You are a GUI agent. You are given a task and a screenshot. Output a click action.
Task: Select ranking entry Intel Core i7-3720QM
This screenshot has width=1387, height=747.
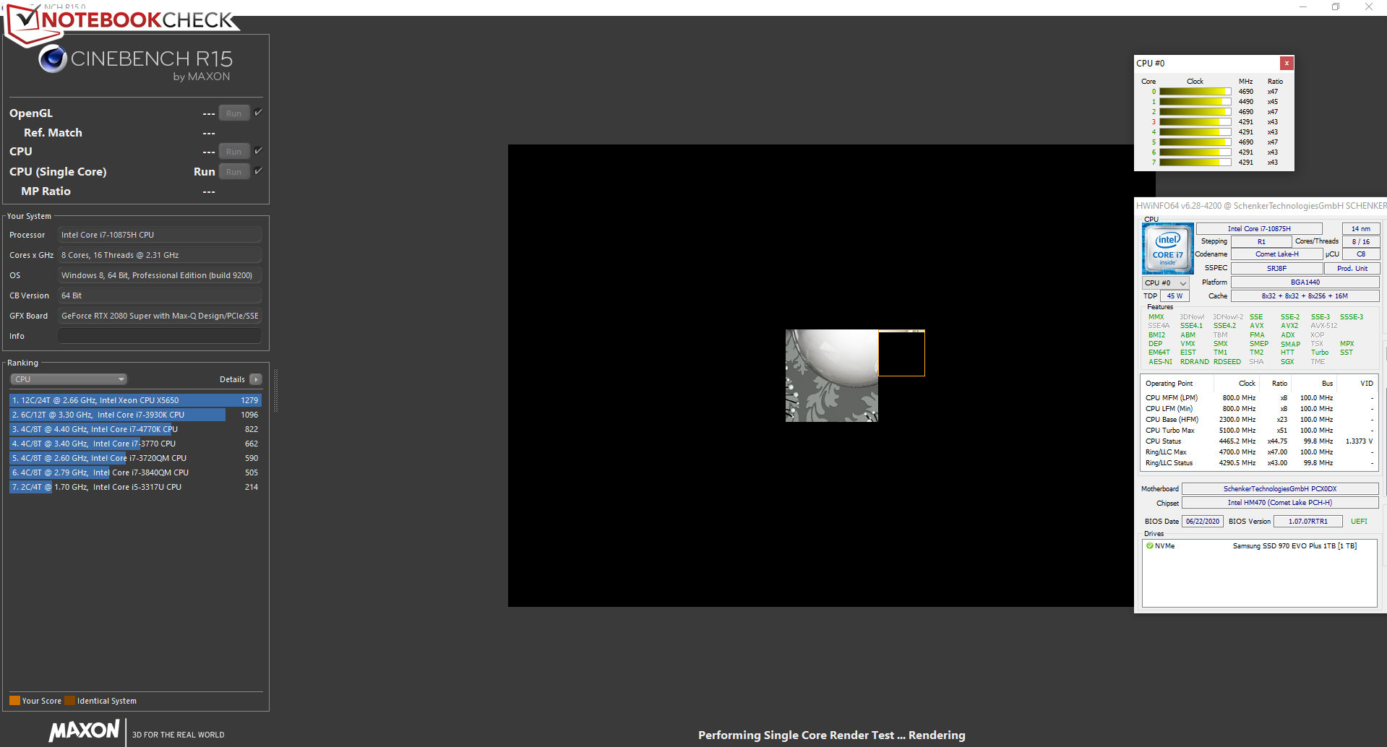point(135,458)
